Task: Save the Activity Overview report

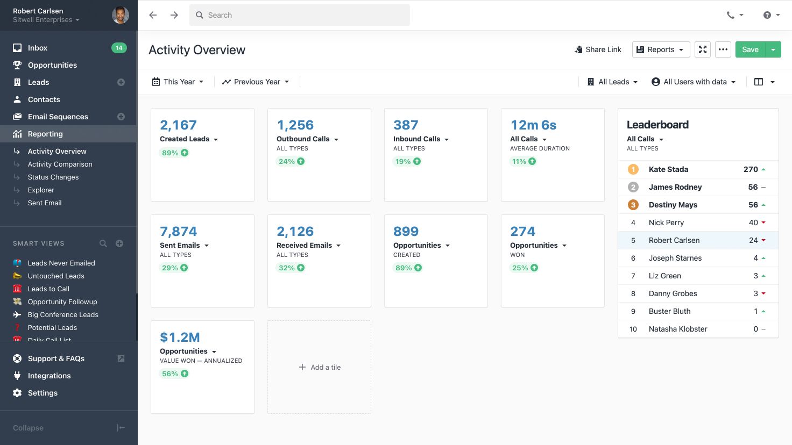Action: tap(750, 49)
